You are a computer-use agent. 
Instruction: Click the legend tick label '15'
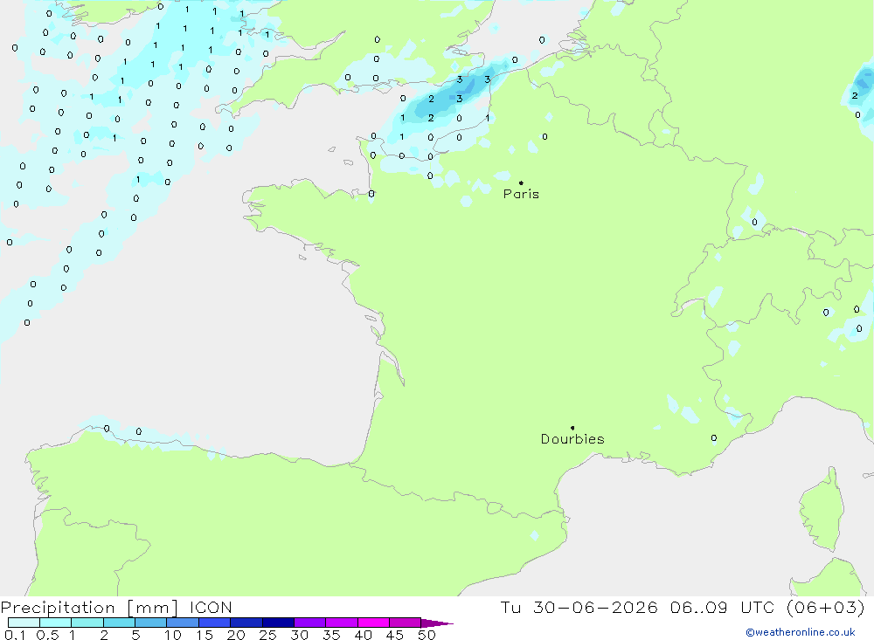coord(205,635)
